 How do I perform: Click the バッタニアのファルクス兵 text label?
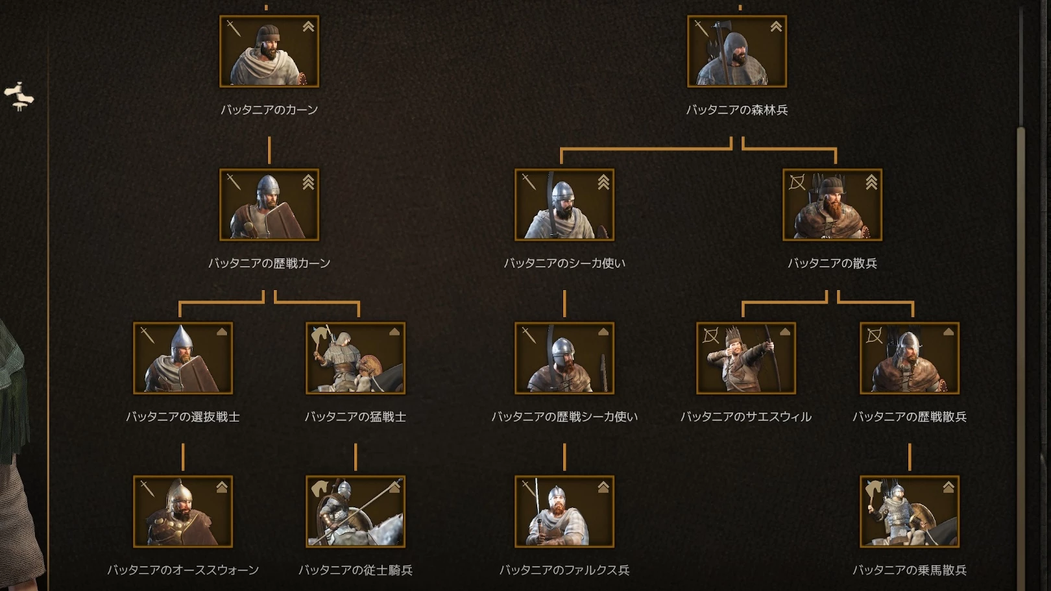coord(564,570)
